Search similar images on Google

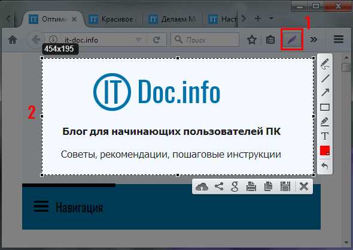click(x=235, y=186)
